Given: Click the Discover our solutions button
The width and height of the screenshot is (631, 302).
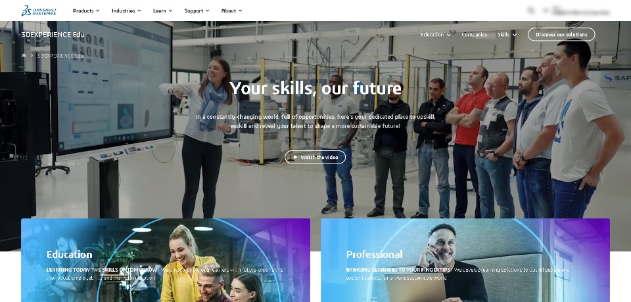Looking at the screenshot, I should coord(561,35).
